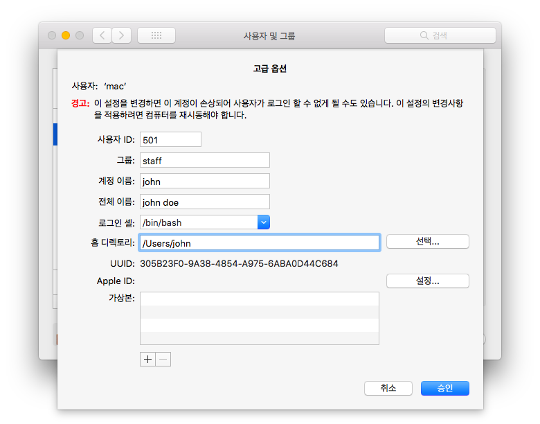540x424 pixels.
Task: Click the 홈 디렉토리 field with /Users/john
Action: [x=260, y=242]
